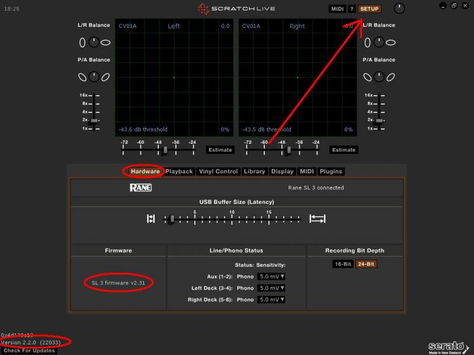Click the Left calibration scope view
The height and width of the screenshot is (355, 474).
pos(174,78)
